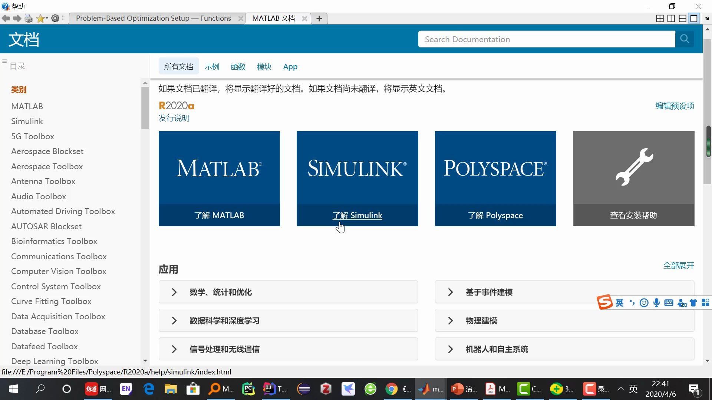Viewport: 712px width, 400px height.
Task: Switch to top/bottom split layout
Action: [x=682, y=18]
